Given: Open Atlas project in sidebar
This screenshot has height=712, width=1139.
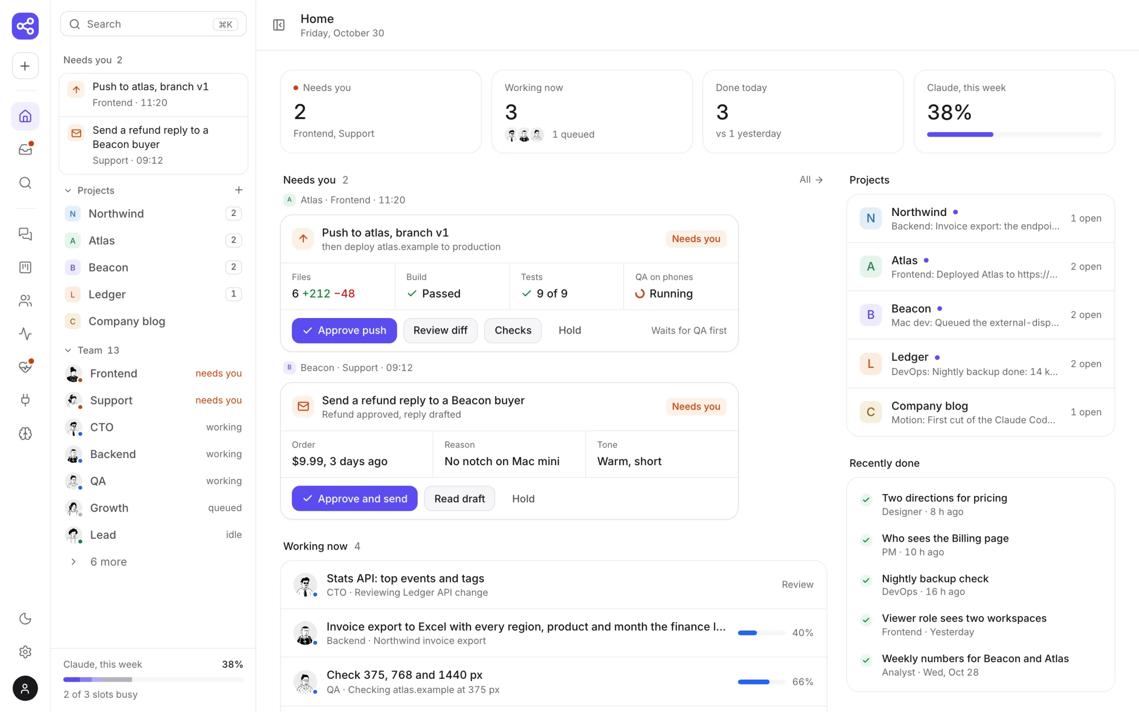Looking at the screenshot, I should coord(153,241).
